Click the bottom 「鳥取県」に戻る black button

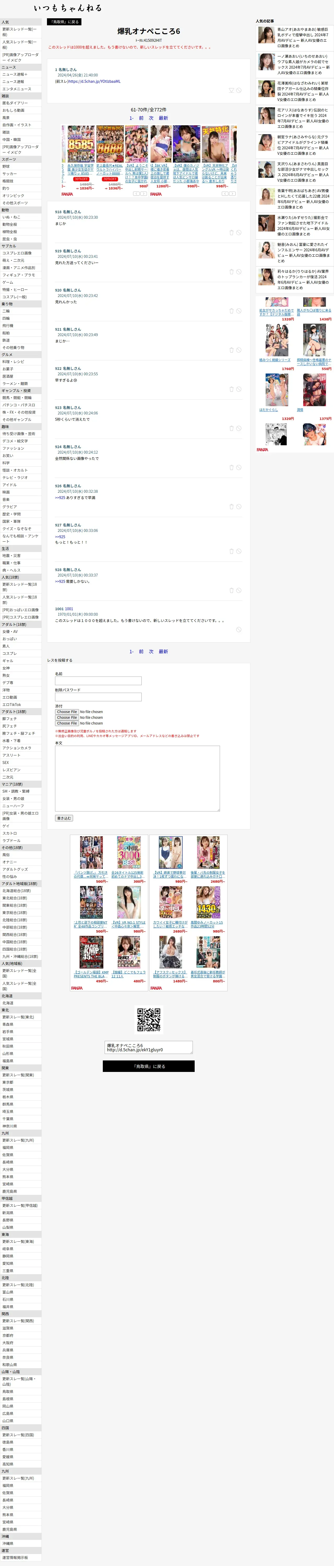(x=149, y=1066)
